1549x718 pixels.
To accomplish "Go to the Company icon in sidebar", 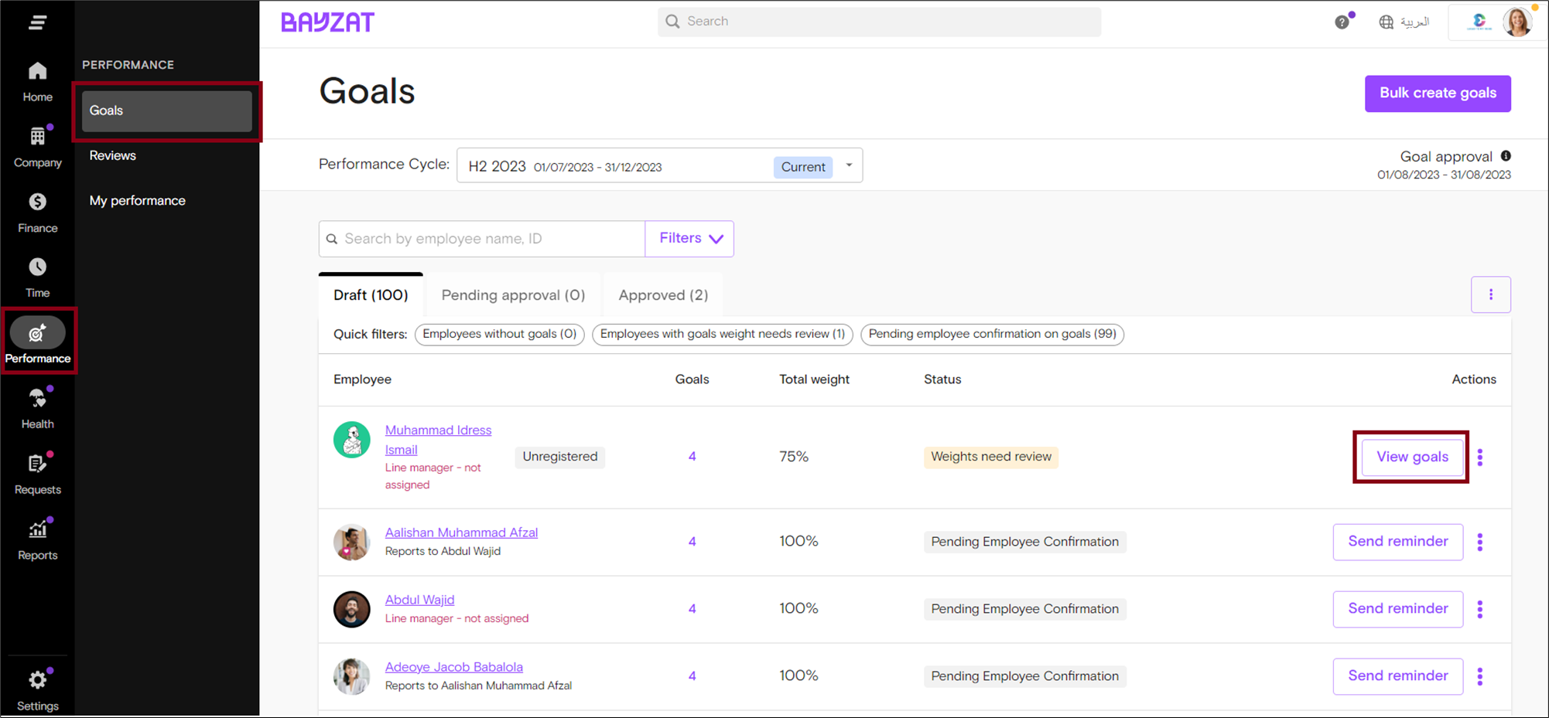I will click(x=37, y=146).
